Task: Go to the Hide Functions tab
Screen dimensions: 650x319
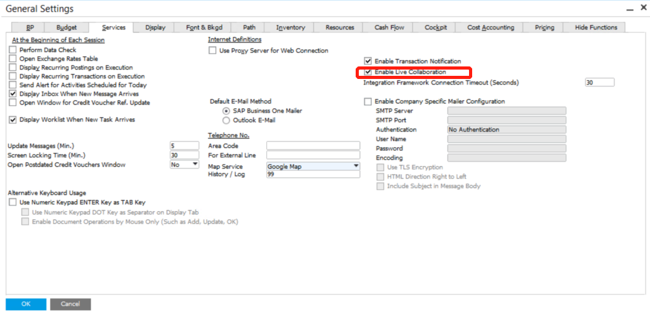Action: point(596,28)
